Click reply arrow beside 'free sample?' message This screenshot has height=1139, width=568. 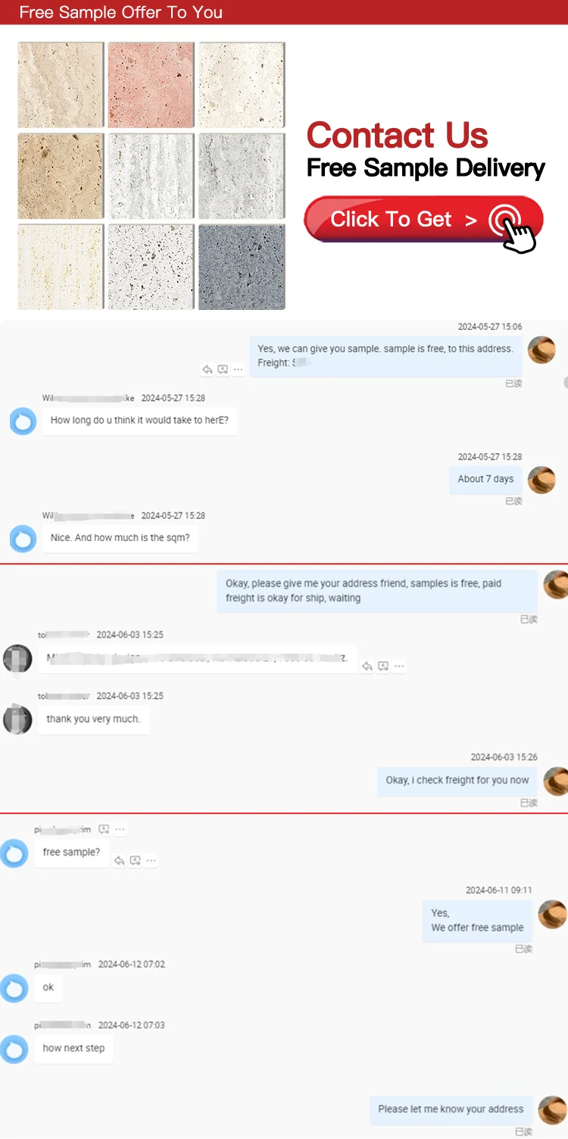[x=119, y=861]
